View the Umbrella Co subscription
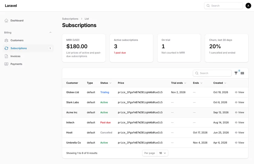 point(239,142)
